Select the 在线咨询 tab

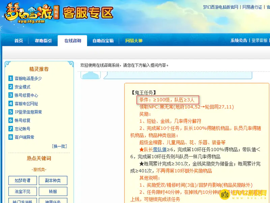pos(73,41)
